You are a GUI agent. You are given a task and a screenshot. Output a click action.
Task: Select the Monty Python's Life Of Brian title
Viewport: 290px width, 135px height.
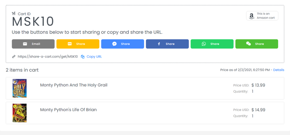[x=69, y=110]
